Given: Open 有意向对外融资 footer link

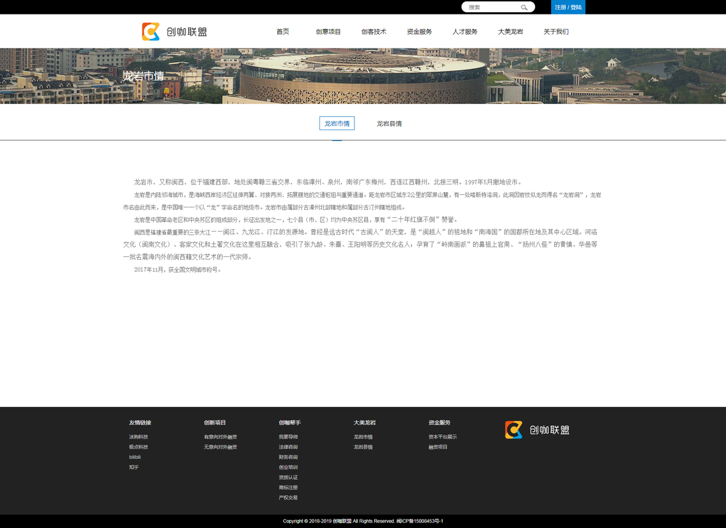Looking at the screenshot, I should [x=220, y=437].
